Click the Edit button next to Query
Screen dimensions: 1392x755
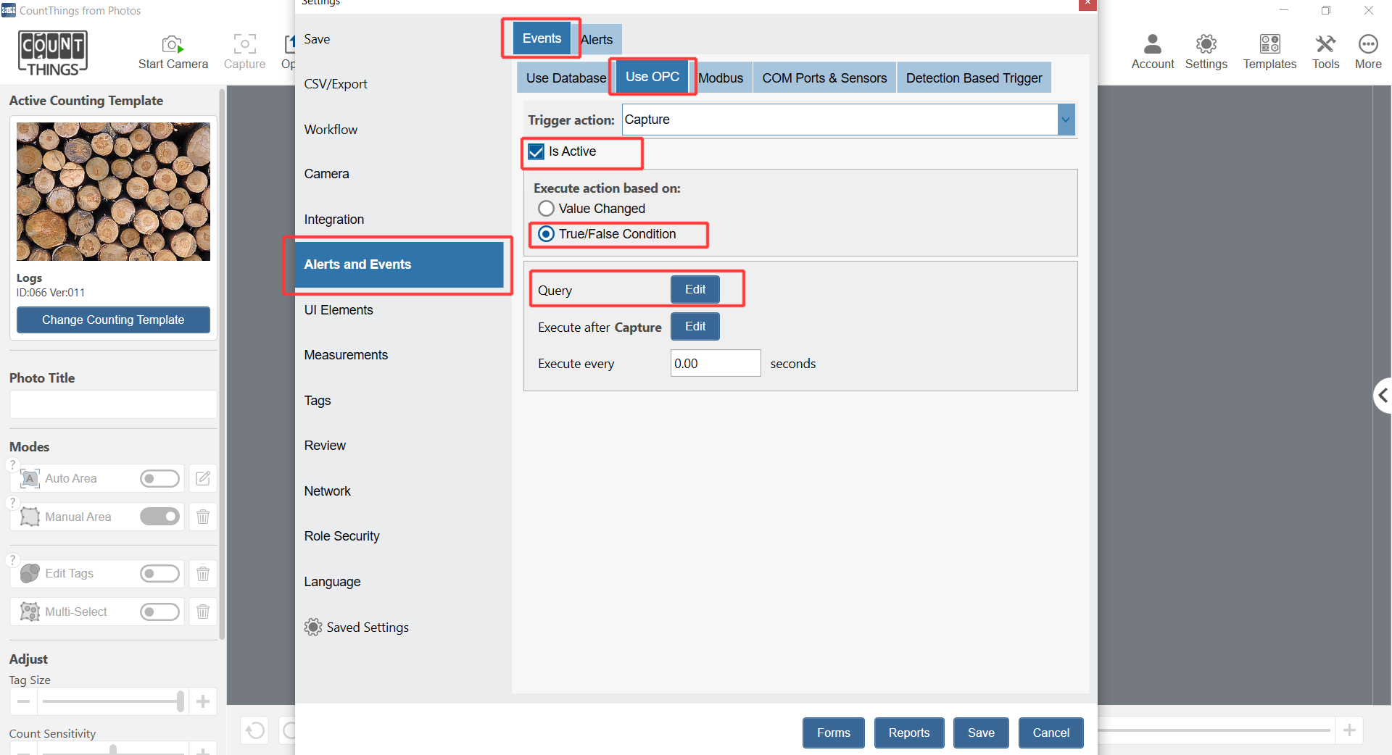point(695,290)
